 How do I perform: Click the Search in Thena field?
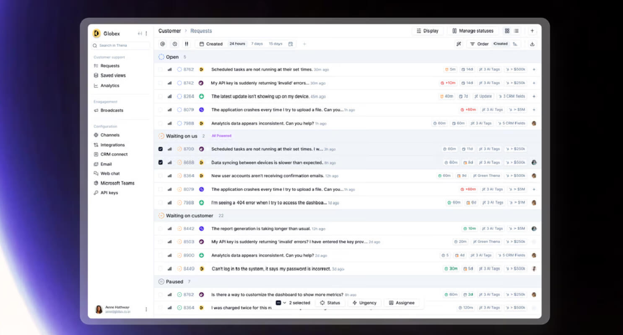121,46
